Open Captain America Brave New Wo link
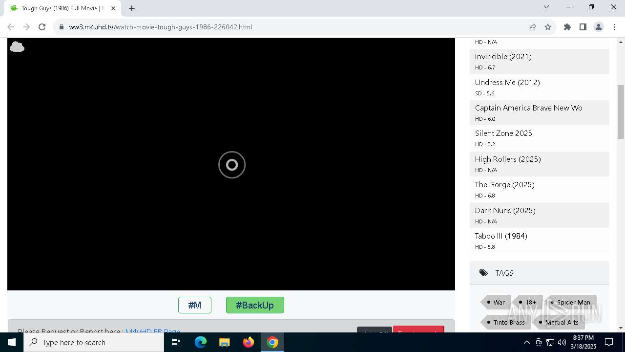The width and height of the screenshot is (625, 352). 529,108
